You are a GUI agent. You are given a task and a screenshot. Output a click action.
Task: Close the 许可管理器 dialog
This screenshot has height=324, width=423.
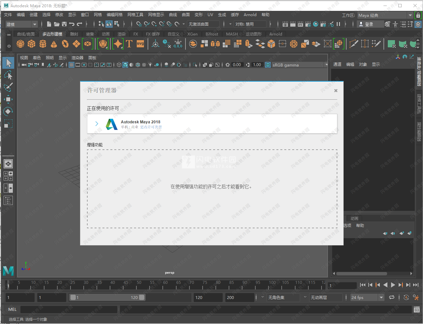point(336,90)
